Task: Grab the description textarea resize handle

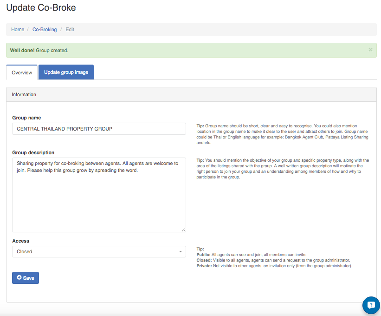Action: pyautogui.click(x=183, y=230)
